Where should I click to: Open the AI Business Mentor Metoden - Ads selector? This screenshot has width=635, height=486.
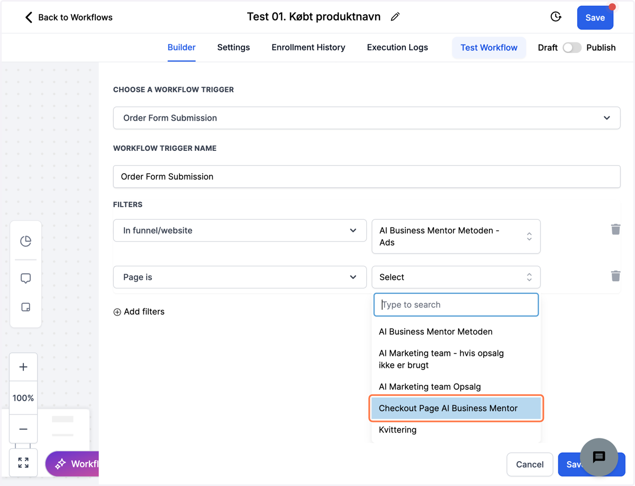pos(456,237)
